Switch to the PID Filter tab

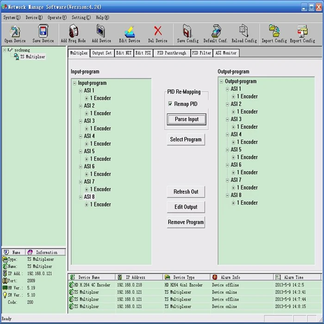201,53
